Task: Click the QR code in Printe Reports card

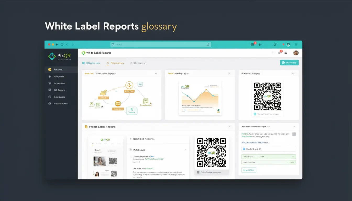Action: (x=268, y=96)
